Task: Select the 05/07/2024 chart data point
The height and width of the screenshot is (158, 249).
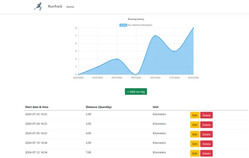Action: pyautogui.click(x=117, y=59)
